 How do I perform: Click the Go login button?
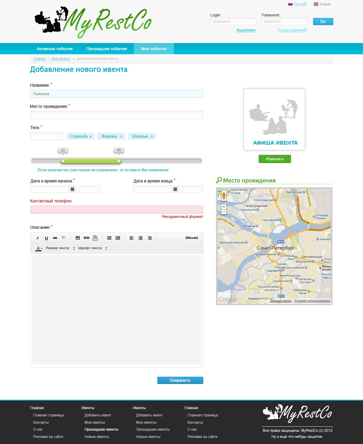323,22
